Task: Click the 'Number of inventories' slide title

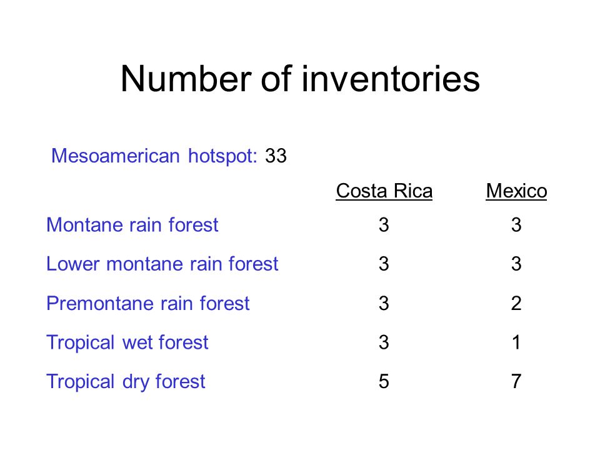Action: (300, 79)
